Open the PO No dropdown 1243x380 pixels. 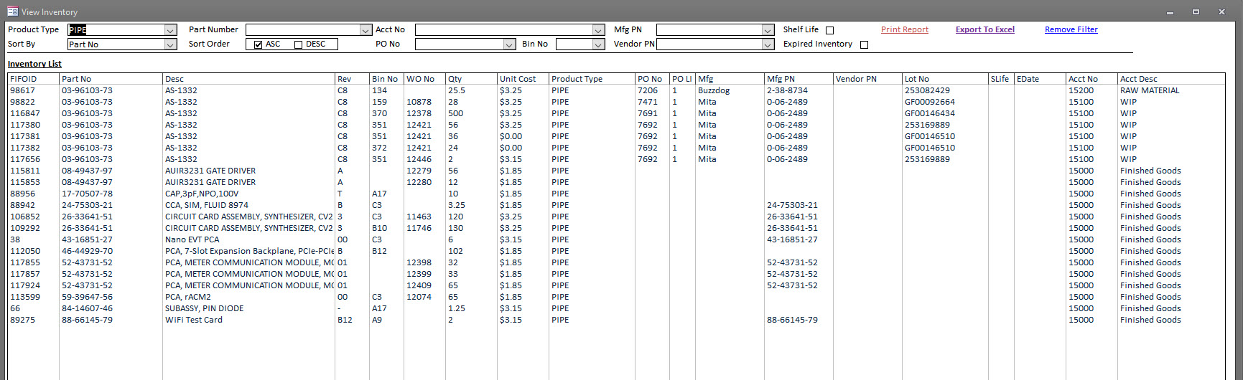pos(510,44)
